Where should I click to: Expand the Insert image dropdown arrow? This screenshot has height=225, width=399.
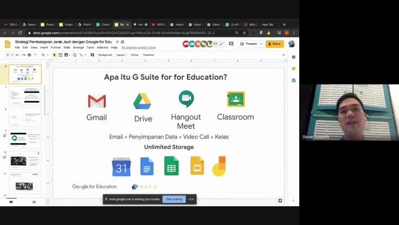click(x=70, y=55)
